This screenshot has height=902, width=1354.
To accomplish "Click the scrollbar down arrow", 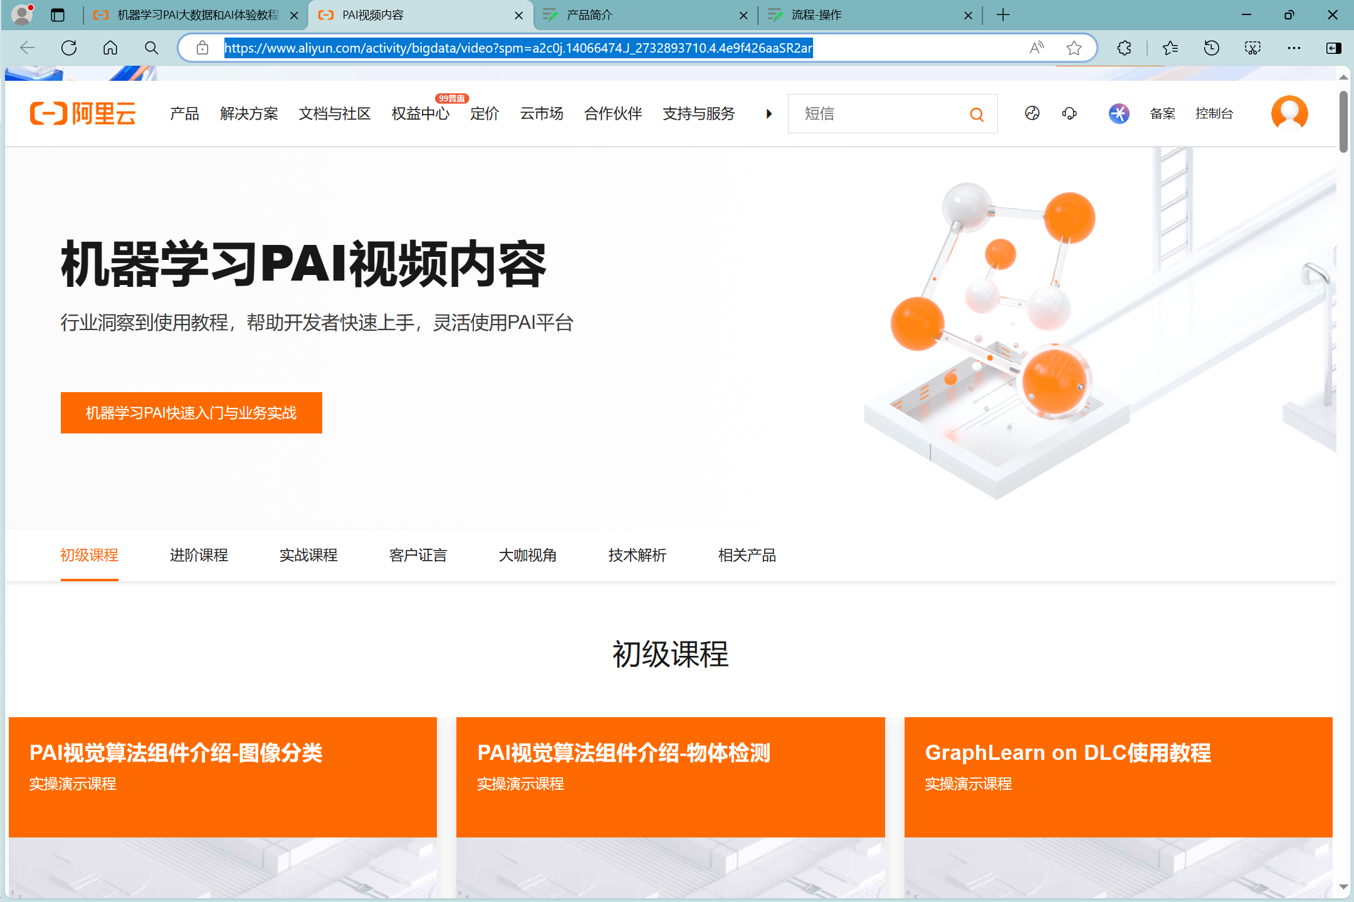I will pyautogui.click(x=1343, y=887).
